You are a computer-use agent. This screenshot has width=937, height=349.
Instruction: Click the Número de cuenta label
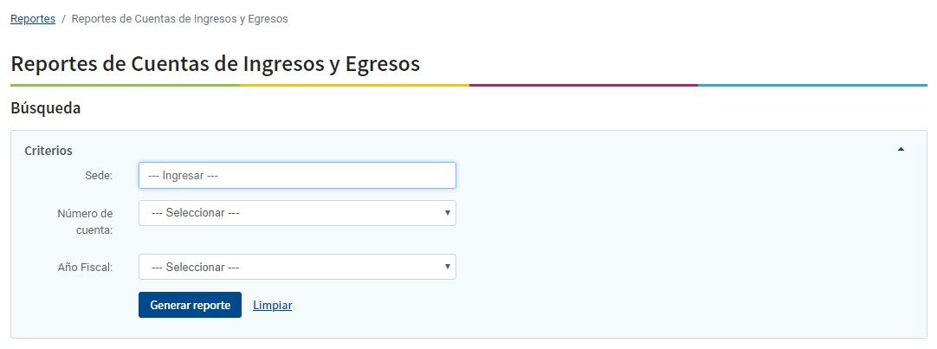(85, 221)
